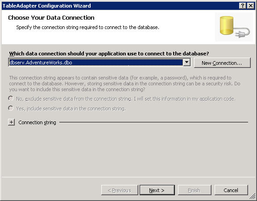Open the New Connection dialog
This screenshot has width=257, height=201.
pyautogui.click(x=222, y=63)
